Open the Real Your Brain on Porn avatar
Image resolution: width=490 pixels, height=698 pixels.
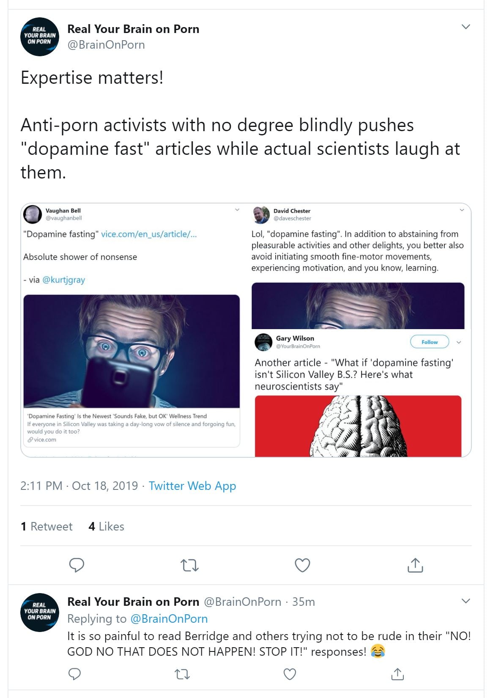40,37
